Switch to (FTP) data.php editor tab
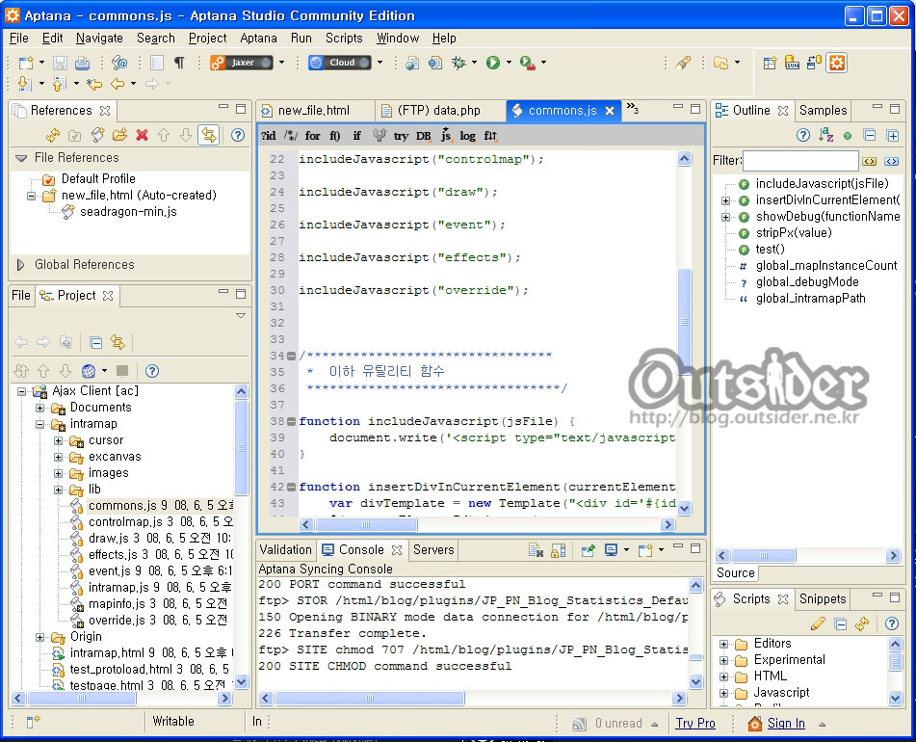 tap(438, 111)
